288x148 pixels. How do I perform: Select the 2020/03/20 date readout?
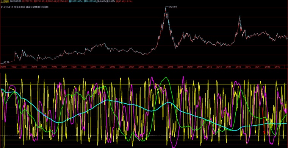click(16, 2)
